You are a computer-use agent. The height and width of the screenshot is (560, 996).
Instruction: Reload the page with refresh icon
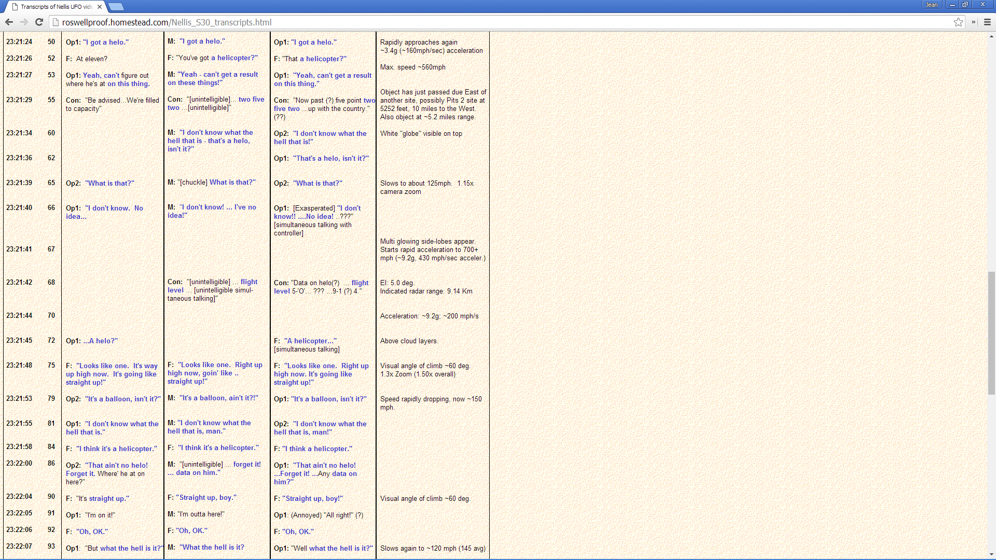point(39,22)
